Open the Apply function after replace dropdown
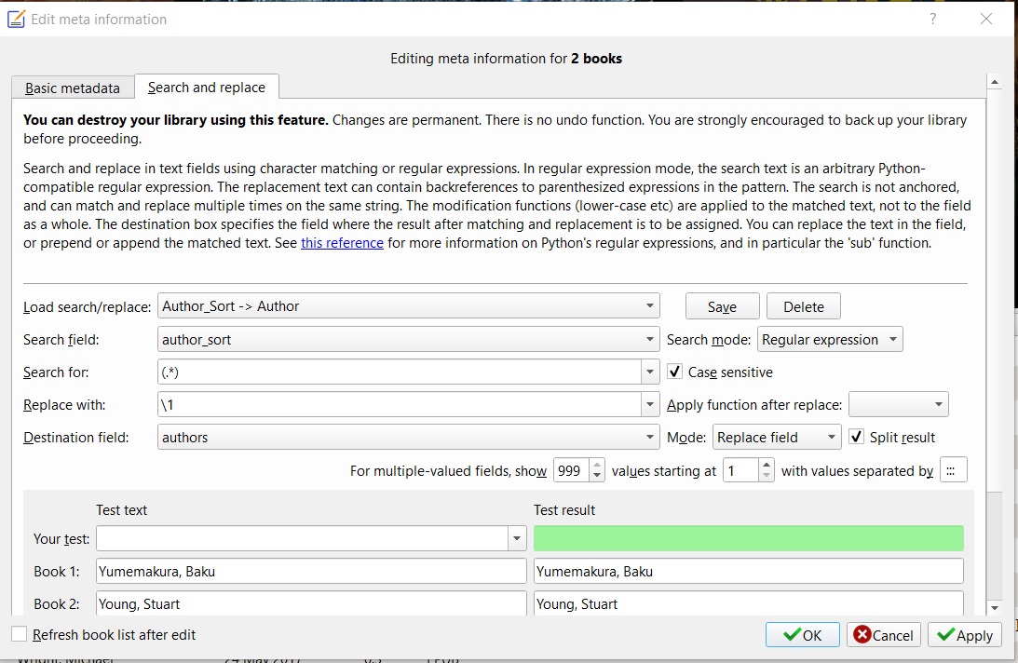Image resolution: width=1018 pixels, height=663 pixels. point(898,405)
